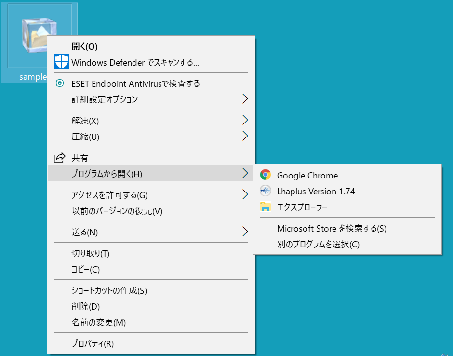Select ショートカットの作成(S)

151,290
